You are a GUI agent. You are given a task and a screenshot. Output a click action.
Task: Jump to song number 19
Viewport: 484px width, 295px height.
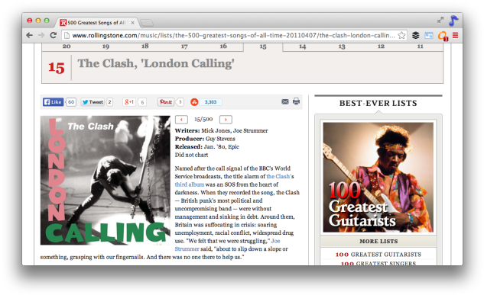106,46
